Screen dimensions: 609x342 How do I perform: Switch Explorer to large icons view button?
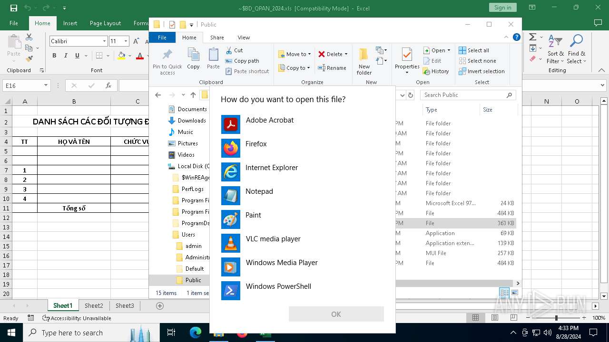click(x=515, y=293)
